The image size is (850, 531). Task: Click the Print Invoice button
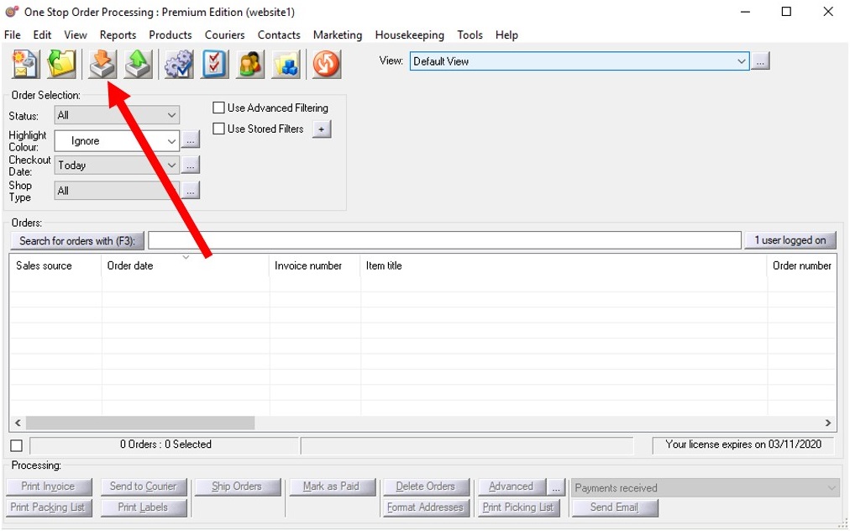(49, 486)
